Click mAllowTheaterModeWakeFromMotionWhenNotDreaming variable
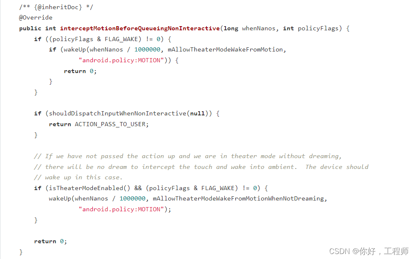This screenshot has height=259, width=415. tap(238, 198)
